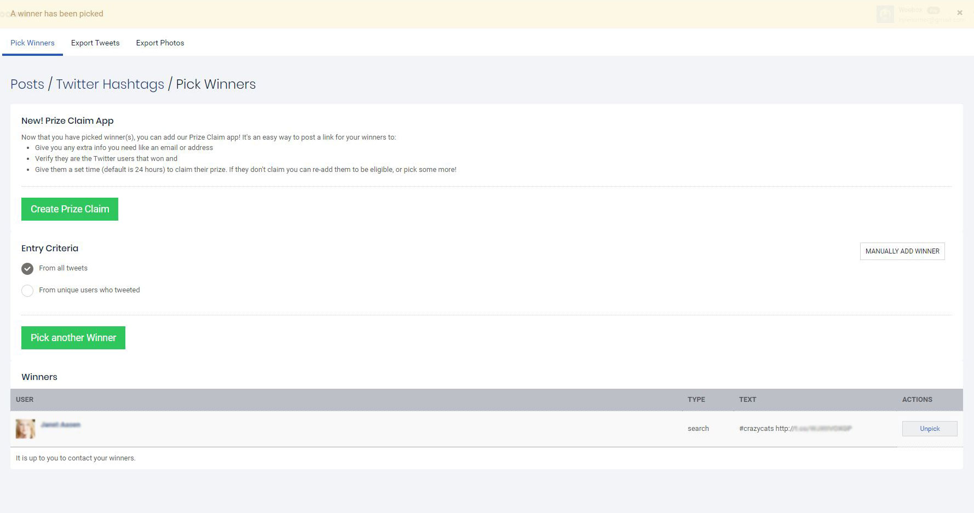Unpick the selected winner
Screen dimensions: 974x513
[930, 429]
